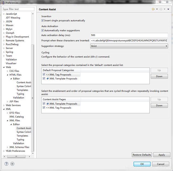Click tree vertical scrollbar down arrow
The image size is (173, 171).
coord(33,153)
